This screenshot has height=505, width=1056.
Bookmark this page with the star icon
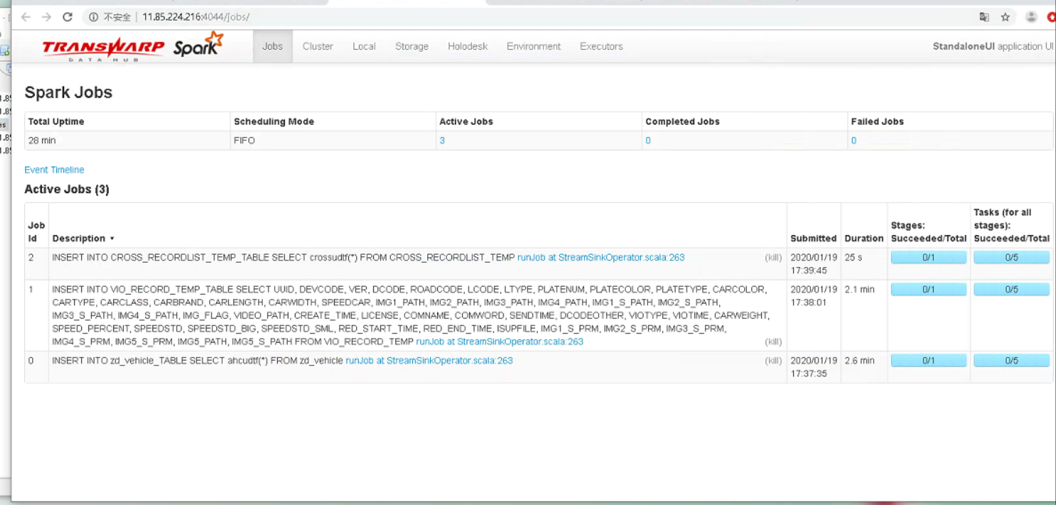(1005, 16)
